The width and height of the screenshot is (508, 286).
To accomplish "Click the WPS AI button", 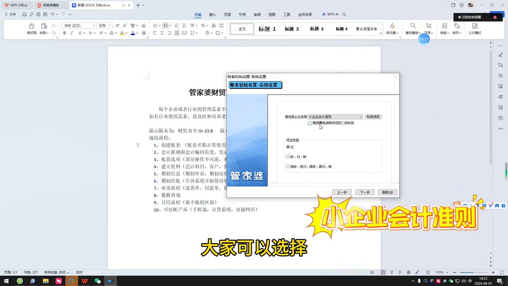I will click(x=330, y=14).
